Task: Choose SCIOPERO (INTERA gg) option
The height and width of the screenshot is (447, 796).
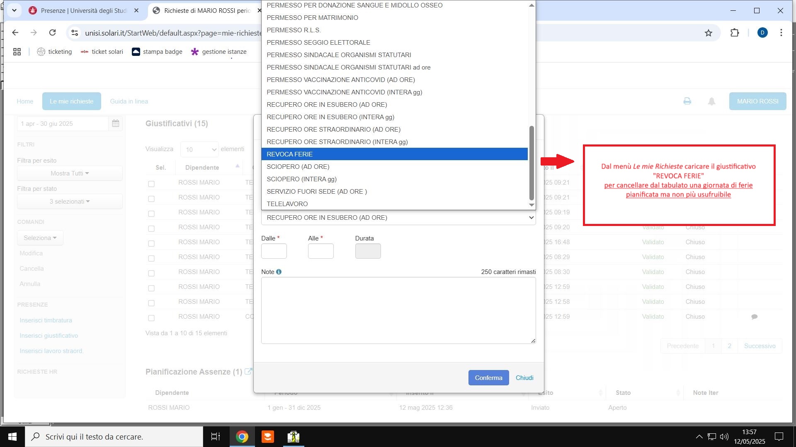Action: (x=394, y=179)
